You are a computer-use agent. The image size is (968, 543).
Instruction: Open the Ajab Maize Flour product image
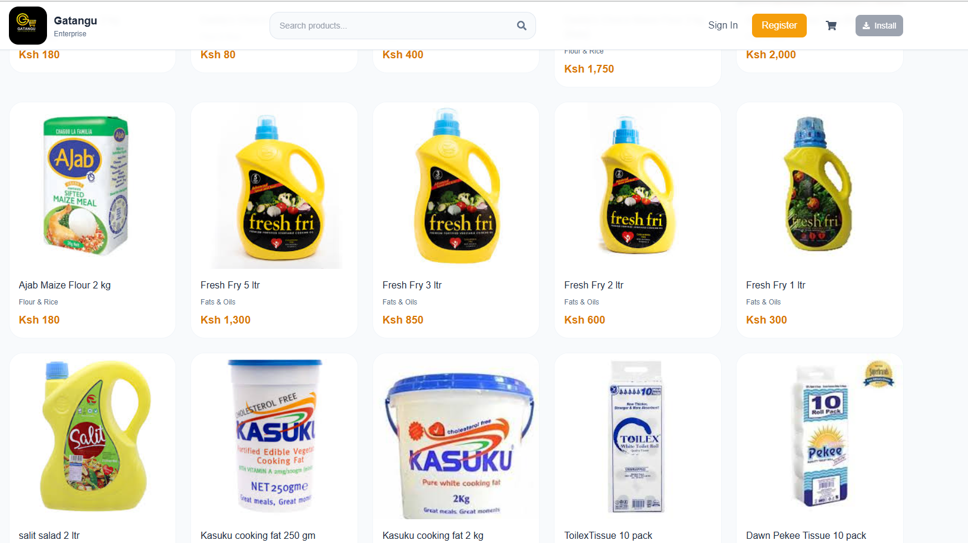pos(86,186)
